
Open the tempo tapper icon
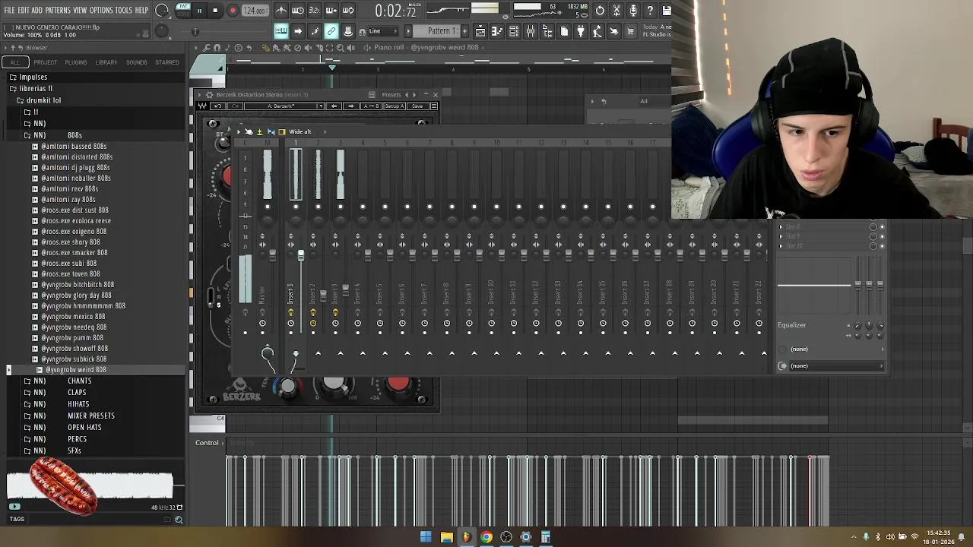click(x=597, y=31)
